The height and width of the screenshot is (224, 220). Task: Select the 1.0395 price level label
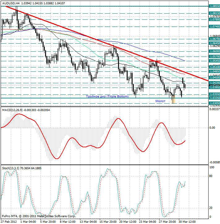pyautogui.click(x=214, y=88)
